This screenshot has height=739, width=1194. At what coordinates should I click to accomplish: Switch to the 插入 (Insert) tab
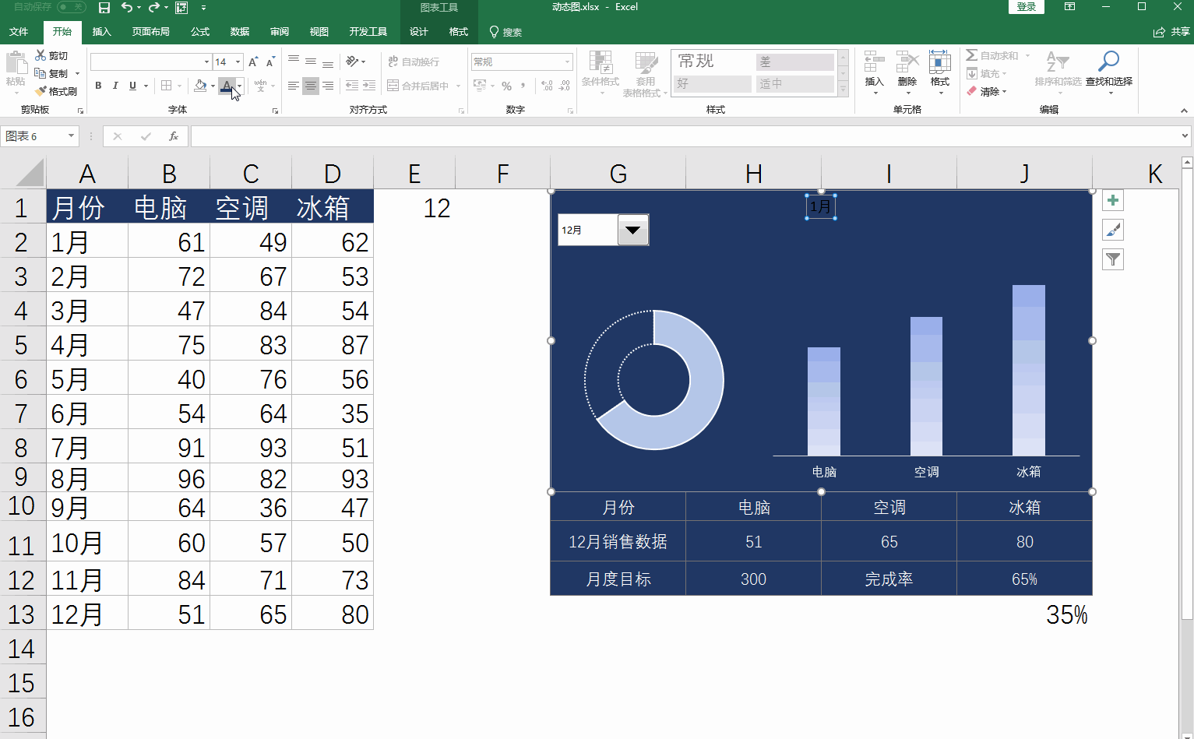(101, 32)
